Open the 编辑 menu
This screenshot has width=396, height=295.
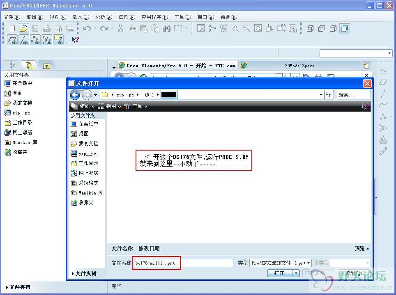[x=35, y=17]
